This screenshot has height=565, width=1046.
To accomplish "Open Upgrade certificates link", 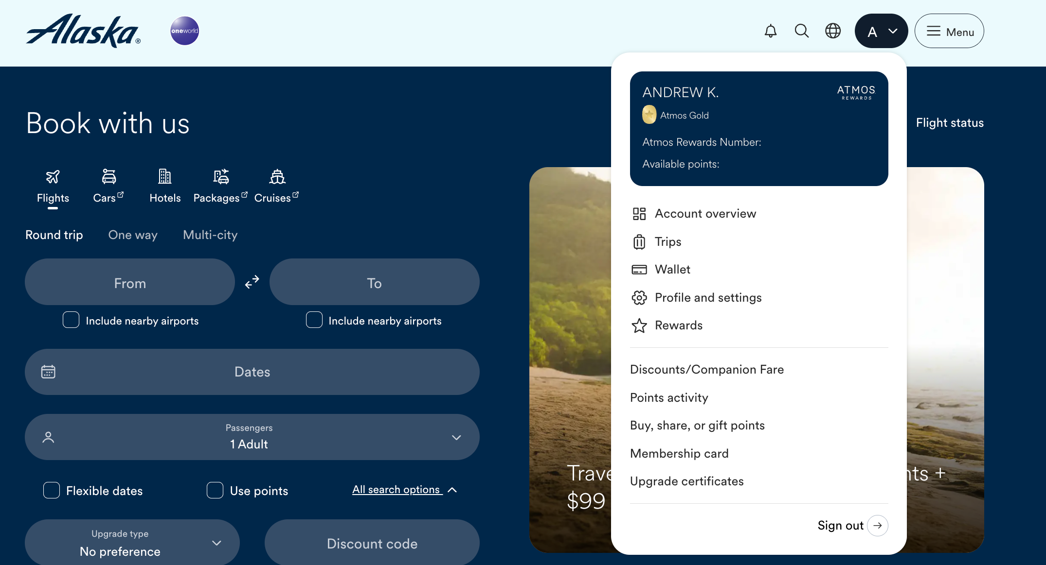I will [x=687, y=481].
